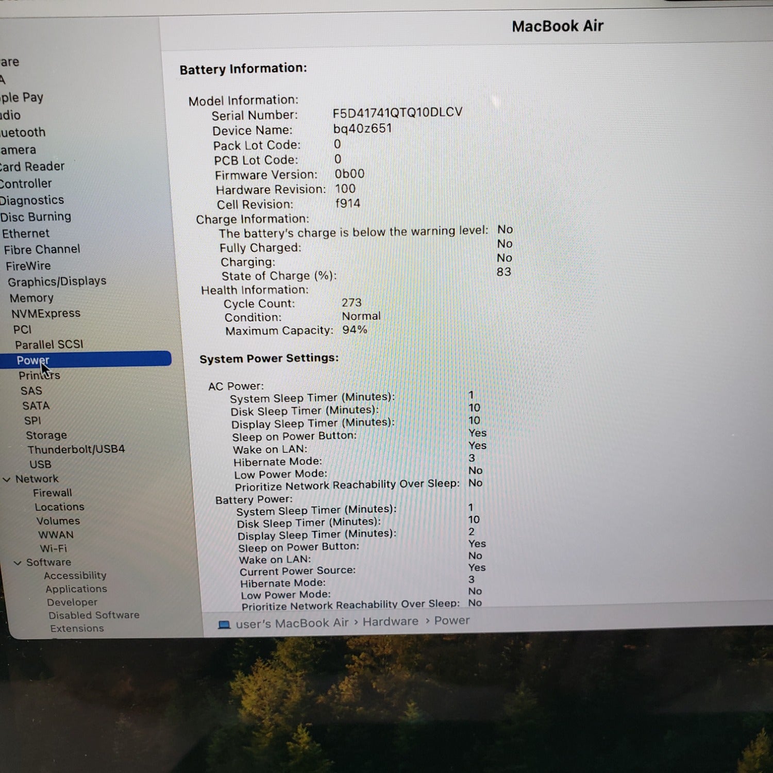Select the Network category label

pyautogui.click(x=37, y=479)
